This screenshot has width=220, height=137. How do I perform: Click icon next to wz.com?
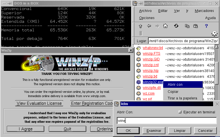click(x=139, y=93)
